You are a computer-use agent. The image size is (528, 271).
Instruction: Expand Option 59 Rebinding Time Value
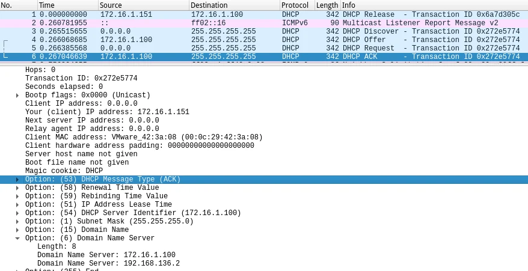click(x=17, y=196)
